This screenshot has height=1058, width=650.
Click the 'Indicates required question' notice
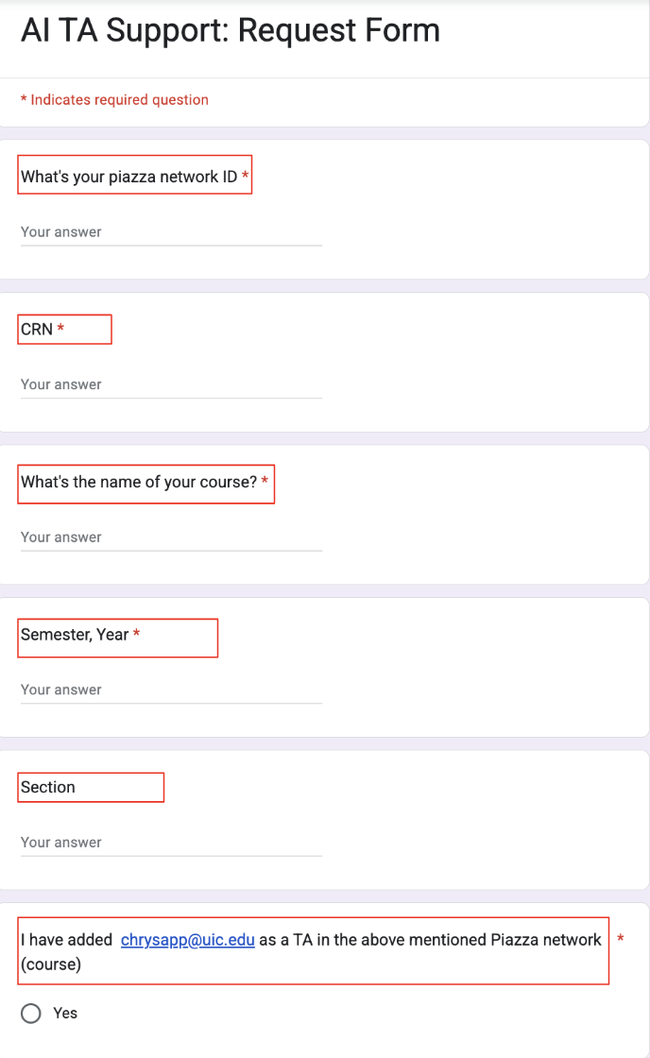tap(113, 99)
